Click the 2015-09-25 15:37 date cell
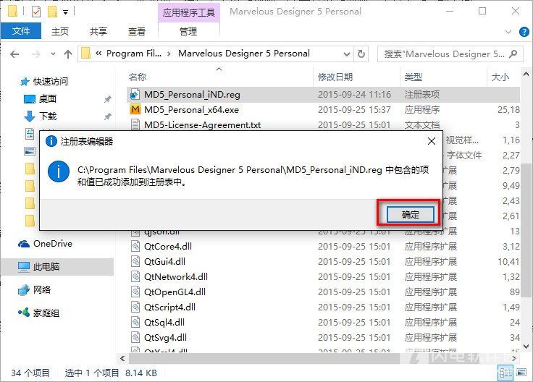This screenshot has height=382, width=533. pyautogui.click(x=354, y=110)
